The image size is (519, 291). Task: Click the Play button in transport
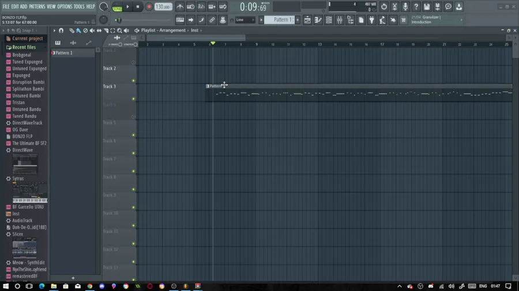coord(127,6)
